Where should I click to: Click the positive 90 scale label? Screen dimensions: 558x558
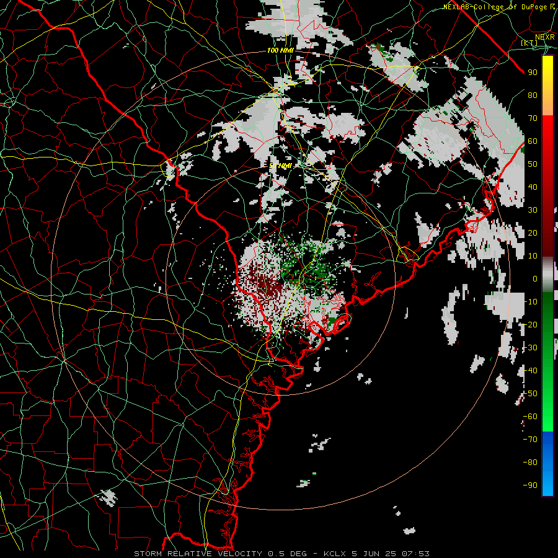533,73
